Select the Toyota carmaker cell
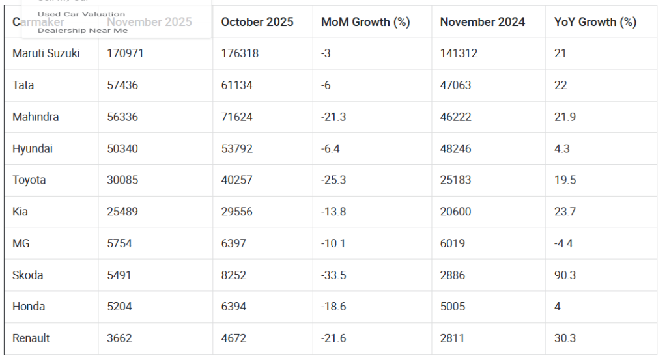Image resolution: width=667 pixels, height=358 pixels. pyautogui.click(x=29, y=180)
